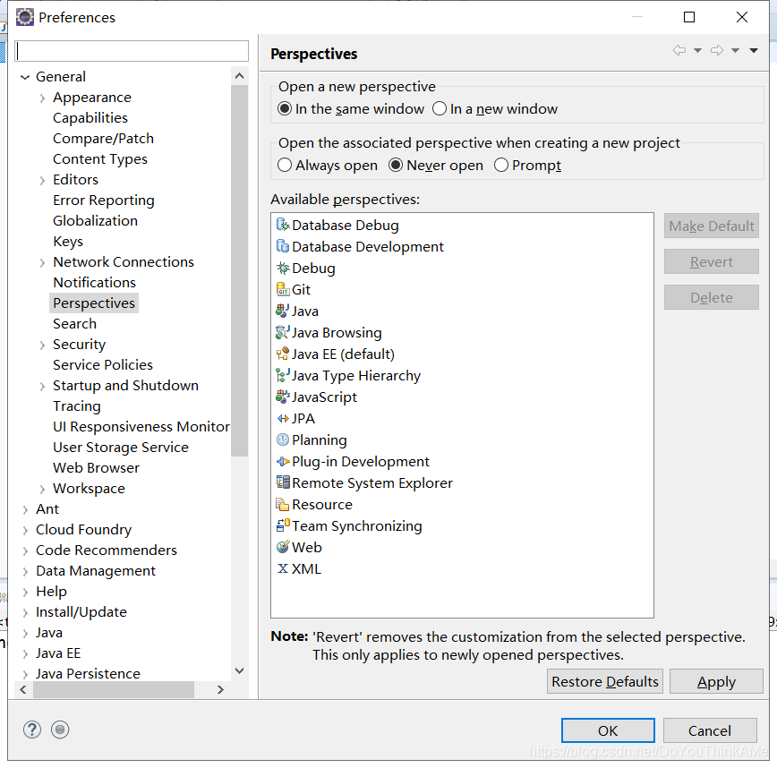Expand the Security node

tap(43, 345)
